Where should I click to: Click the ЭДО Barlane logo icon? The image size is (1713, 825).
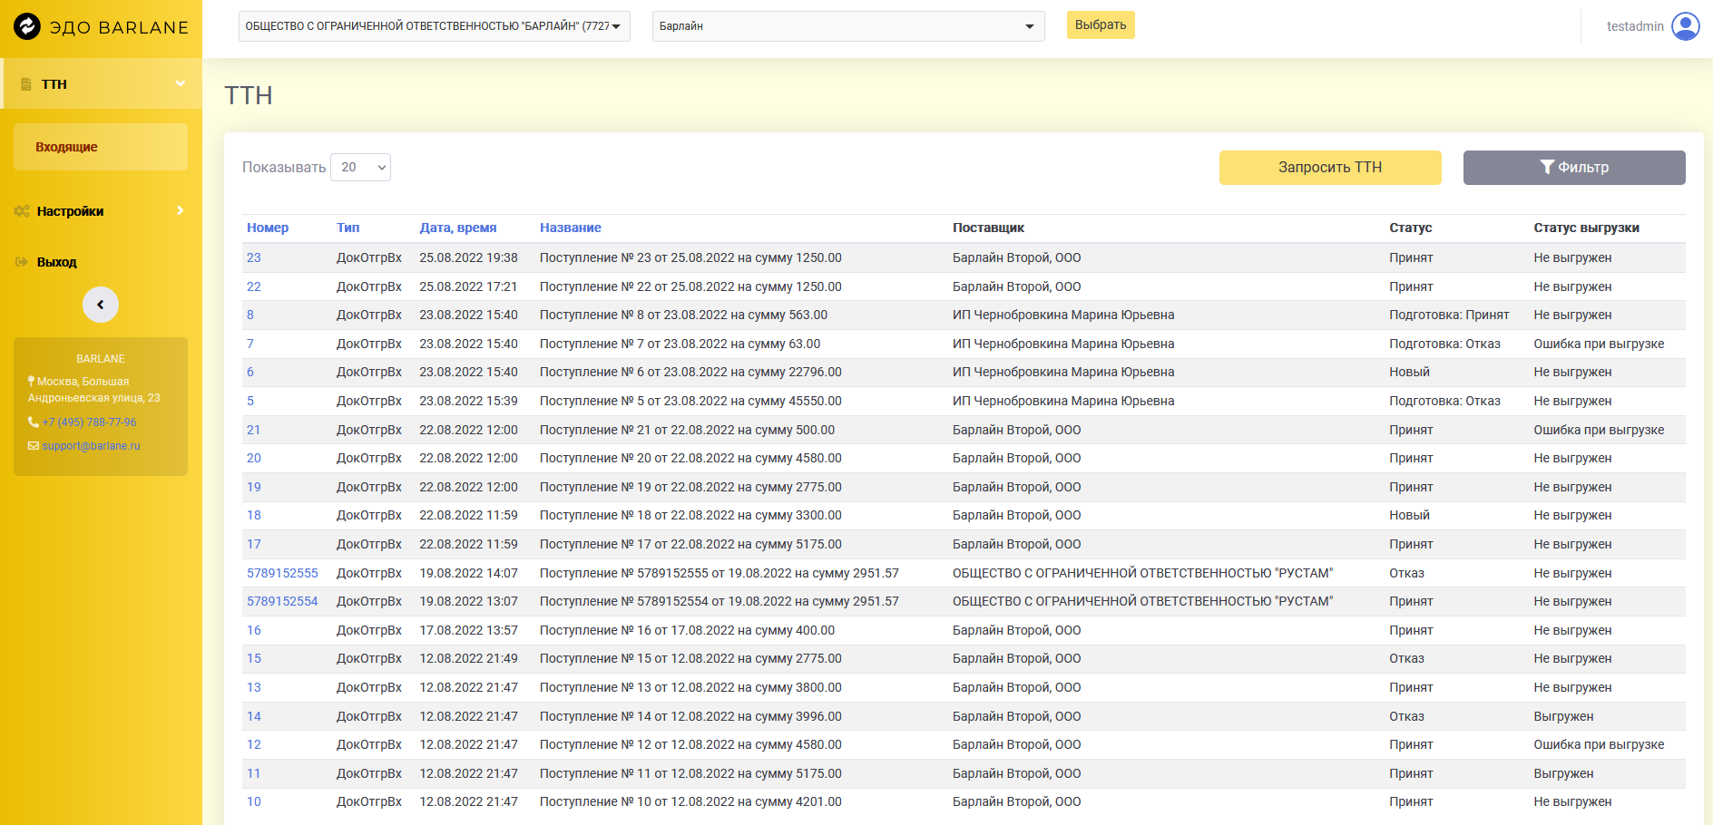[27, 26]
